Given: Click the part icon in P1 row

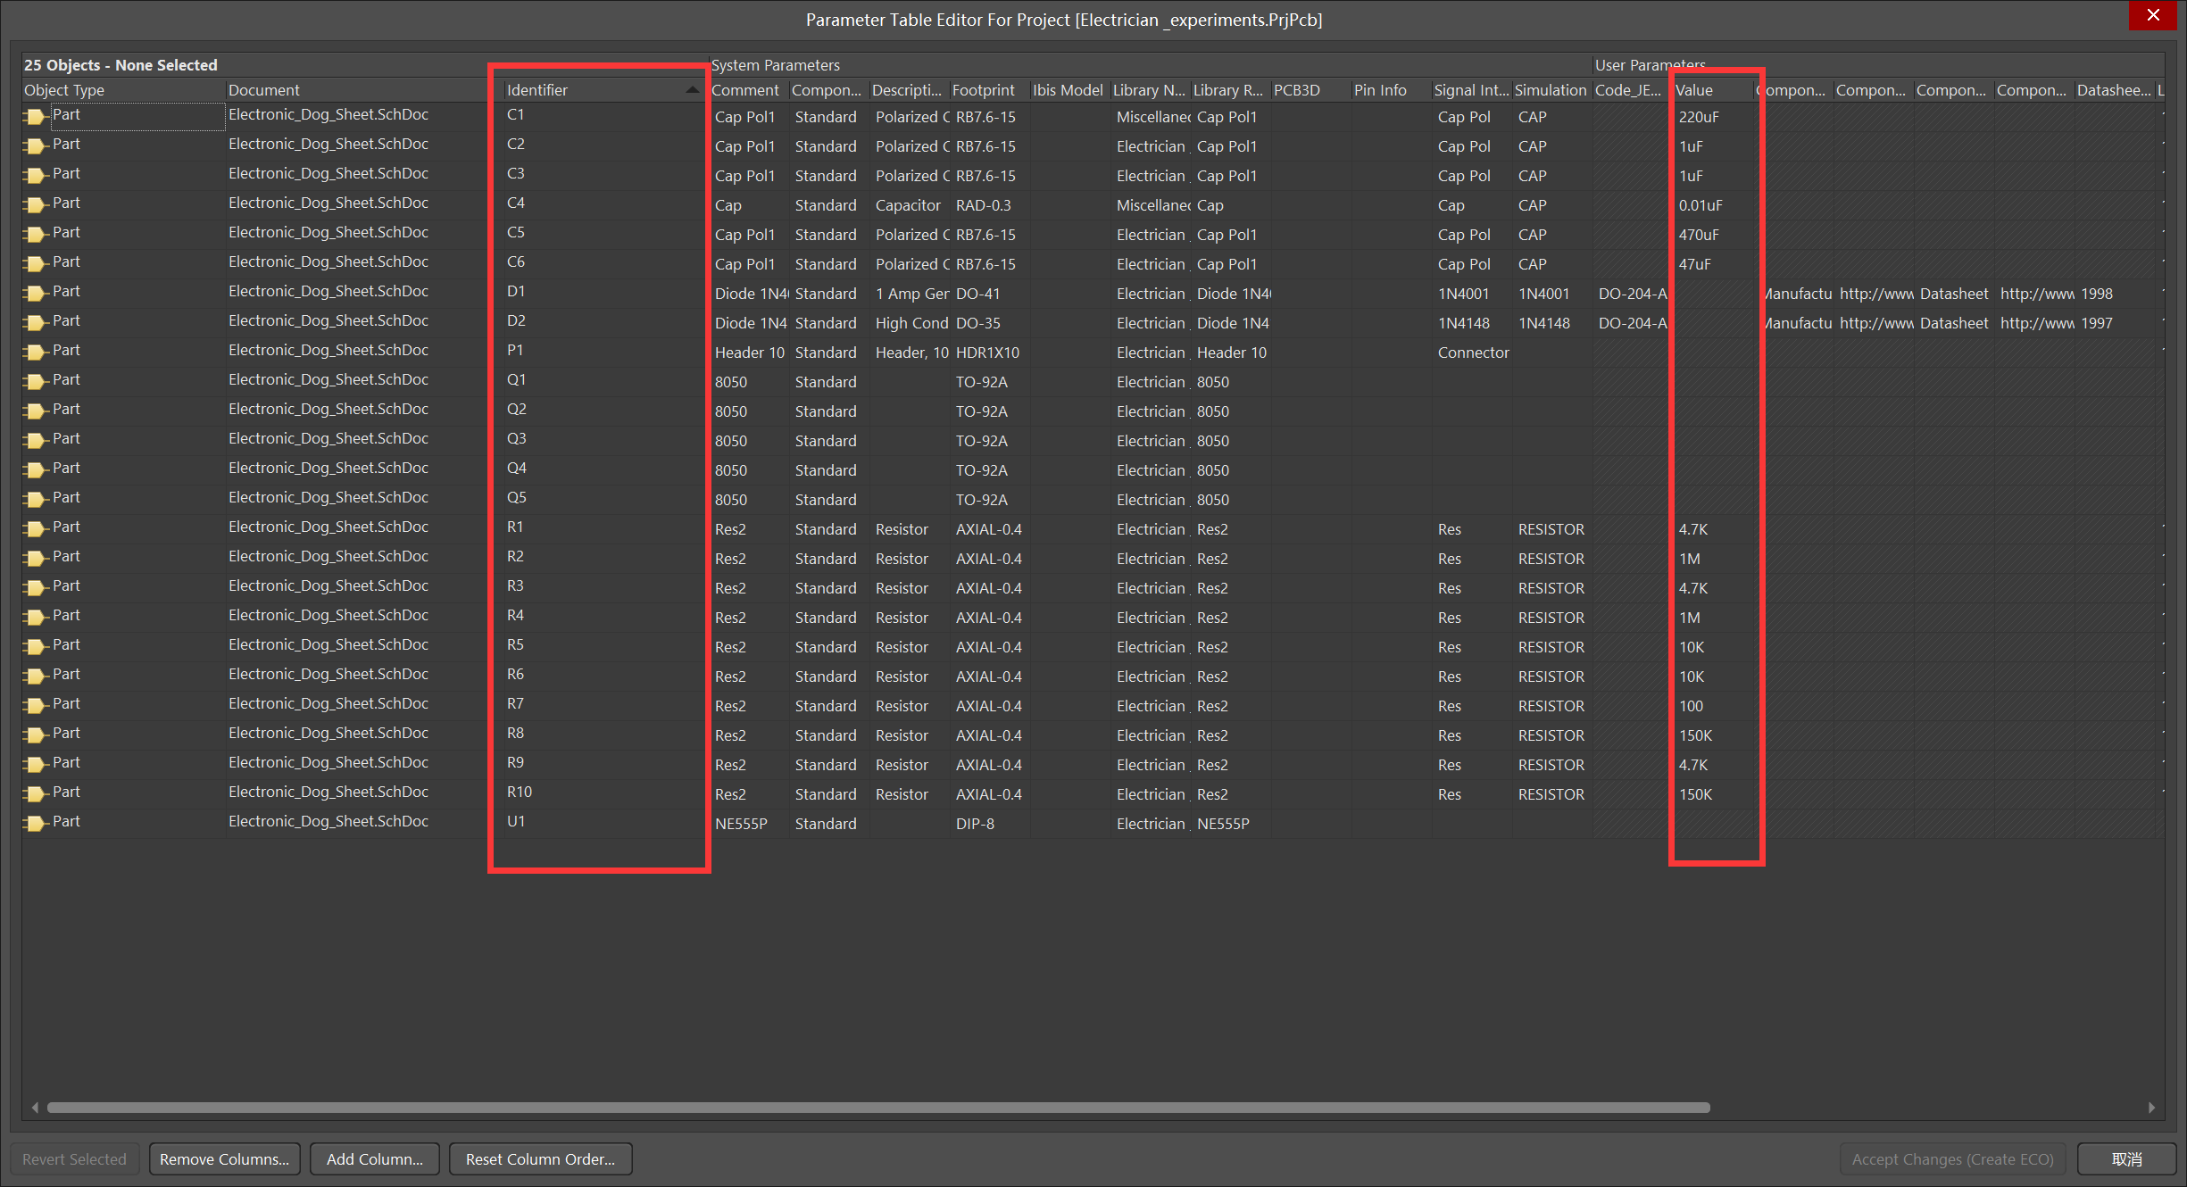Looking at the screenshot, I should point(35,352).
